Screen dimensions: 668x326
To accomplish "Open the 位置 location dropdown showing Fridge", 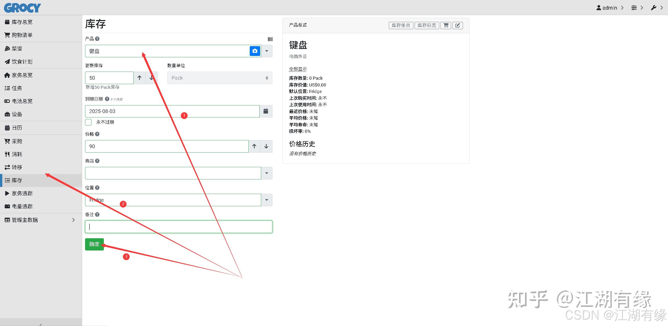I will tap(266, 200).
